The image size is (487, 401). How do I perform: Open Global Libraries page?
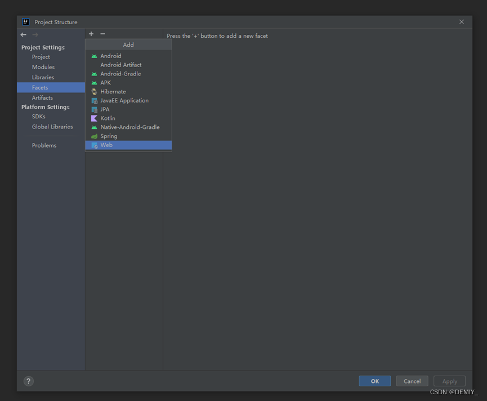pyautogui.click(x=51, y=127)
